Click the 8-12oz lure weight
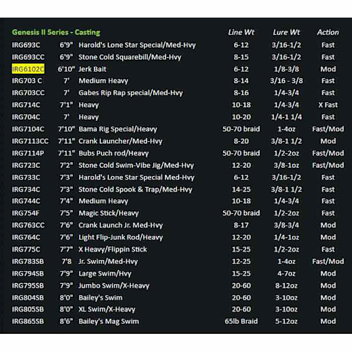Image resolution: width=352 pixels, height=352 pixels. (x=286, y=286)
